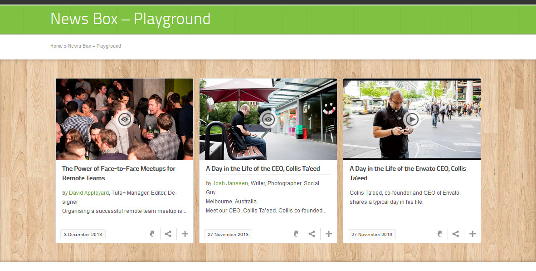
Task: Click the 3 December 2013 date badge
Action: pos(83,234)
